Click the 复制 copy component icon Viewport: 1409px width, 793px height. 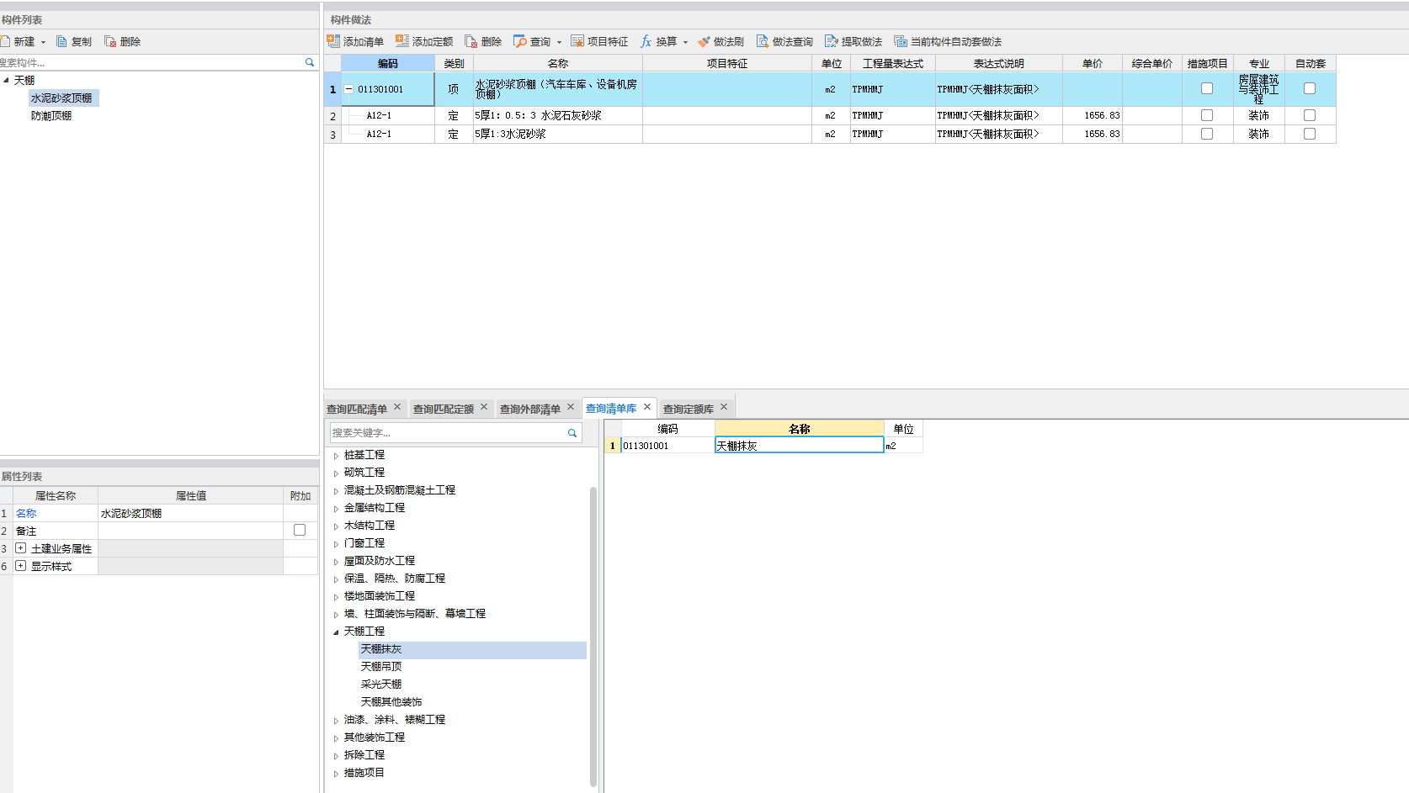(x=61, y=41)
